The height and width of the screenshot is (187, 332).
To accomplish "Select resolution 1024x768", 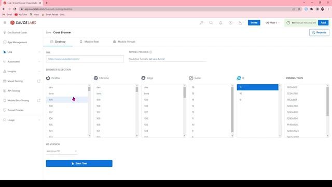I will [x=305, y=94].
